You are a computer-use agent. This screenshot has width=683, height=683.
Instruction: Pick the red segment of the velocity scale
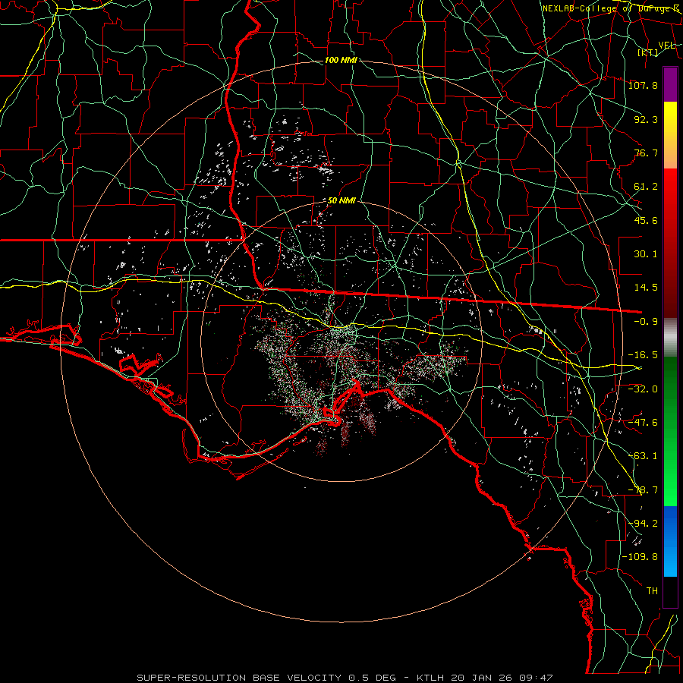(670, 243)
